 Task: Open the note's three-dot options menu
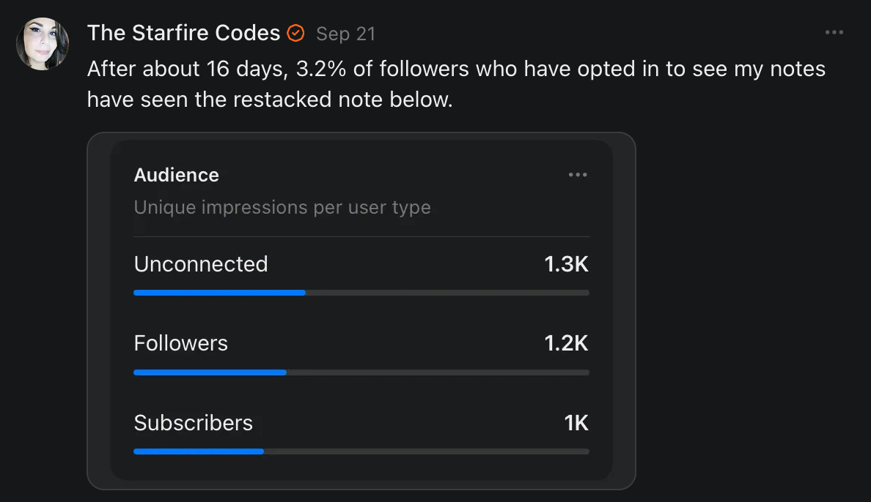coord(834,33)
